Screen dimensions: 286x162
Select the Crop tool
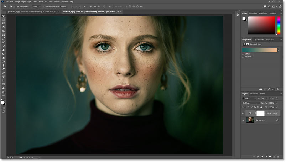(x=4, y=31)
